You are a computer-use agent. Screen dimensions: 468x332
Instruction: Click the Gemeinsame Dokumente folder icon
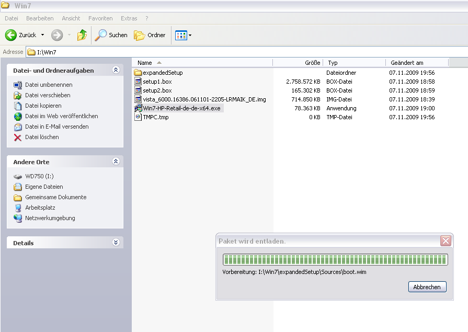(18, 198)
